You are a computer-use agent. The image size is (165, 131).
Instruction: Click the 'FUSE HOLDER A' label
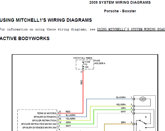(100, 62)
